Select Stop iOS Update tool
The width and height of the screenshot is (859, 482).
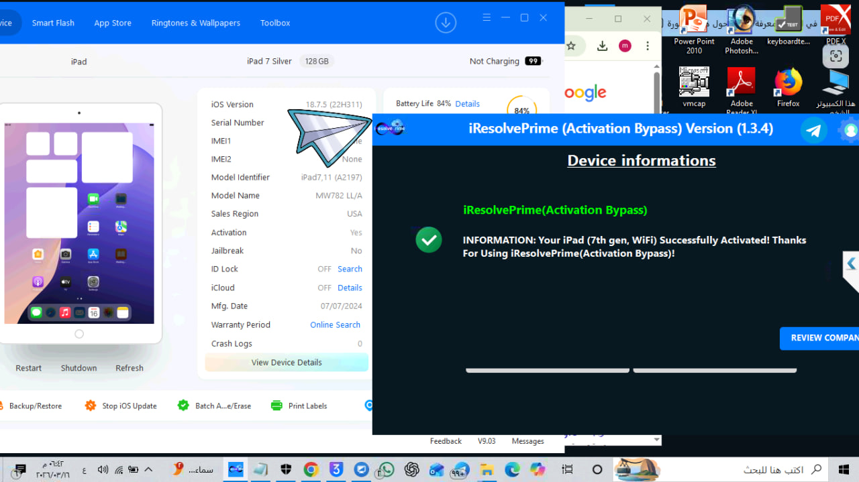121,406
